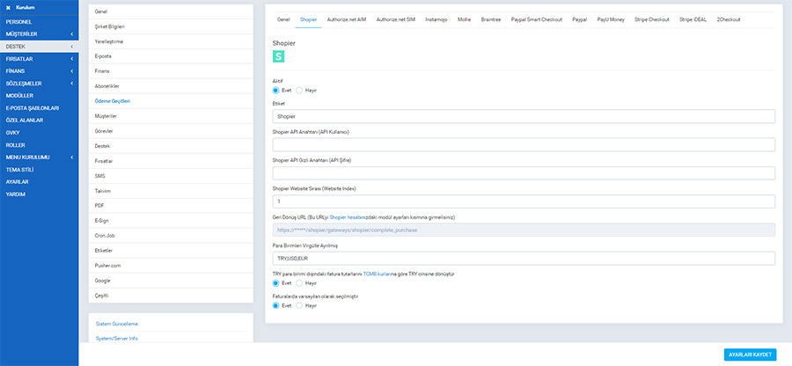Image resolution: width=792 pixels, height=366 pixels.
Task: Select Evet for Aktif
Action: click(275, 91)
